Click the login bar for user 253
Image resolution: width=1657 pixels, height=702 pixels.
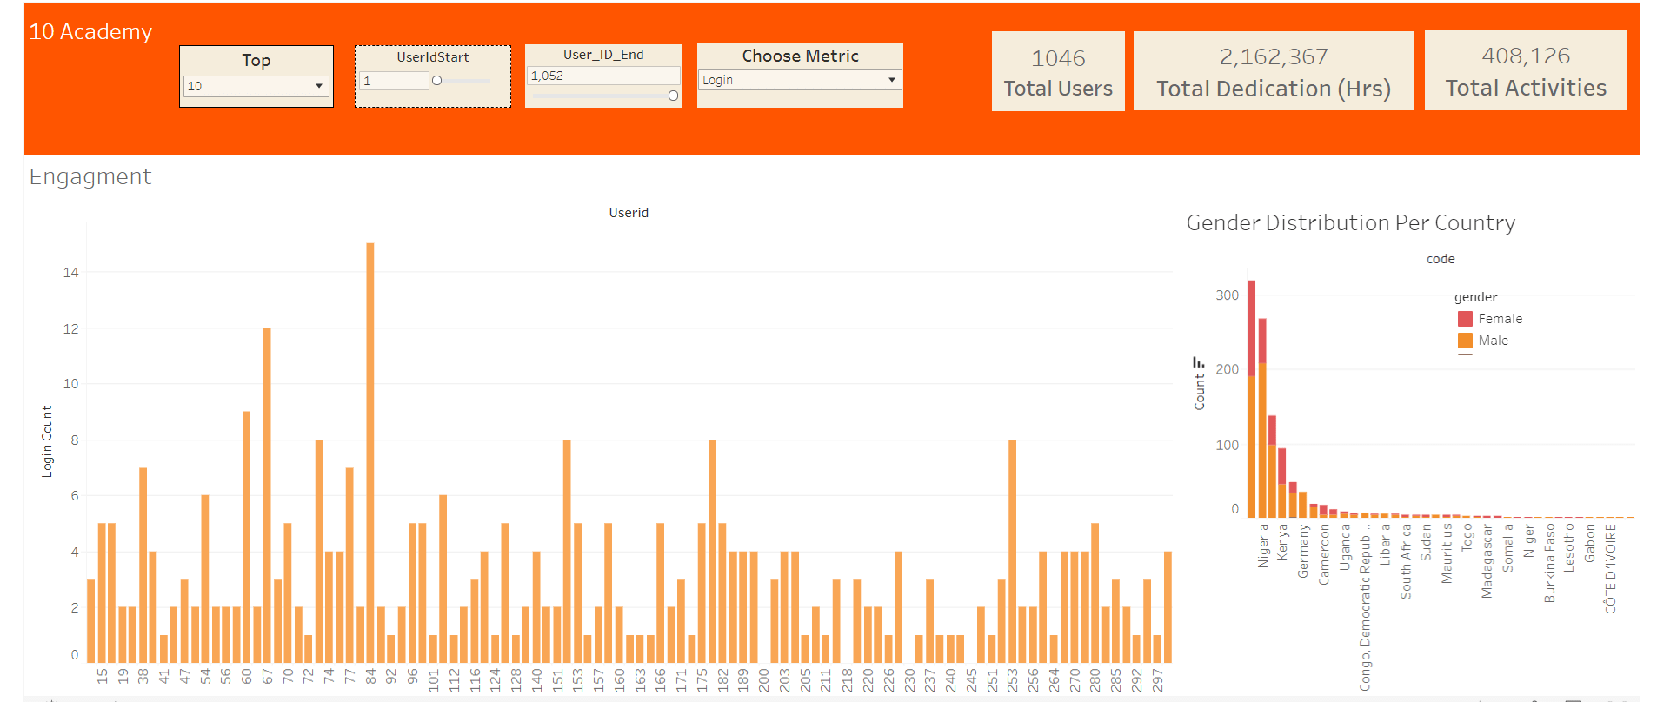point(1012,551)
